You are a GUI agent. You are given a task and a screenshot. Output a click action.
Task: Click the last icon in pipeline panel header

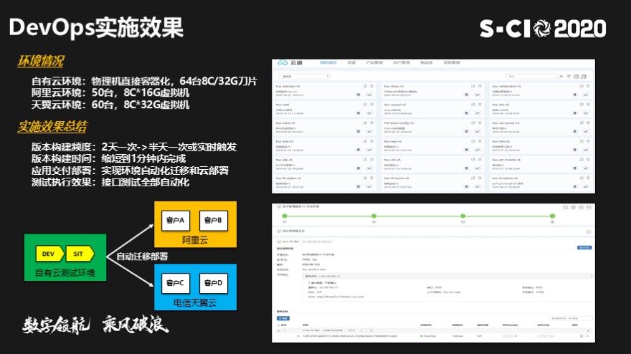[x=589, y=207]
